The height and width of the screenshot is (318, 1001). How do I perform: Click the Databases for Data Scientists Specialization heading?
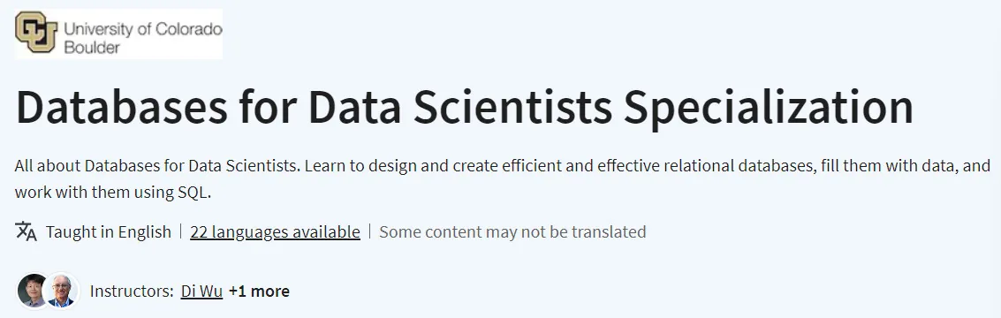point(464,106)
